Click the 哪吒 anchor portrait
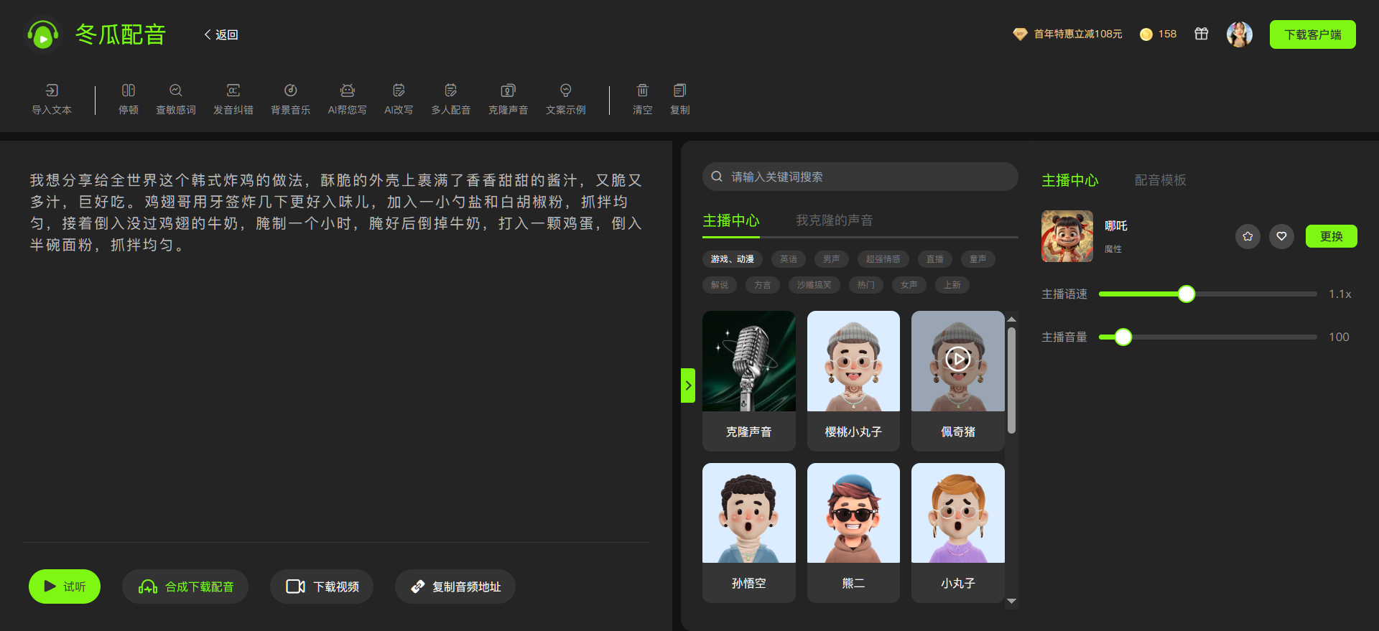This screenshot has height=631, width=1379. [1067, 236]
